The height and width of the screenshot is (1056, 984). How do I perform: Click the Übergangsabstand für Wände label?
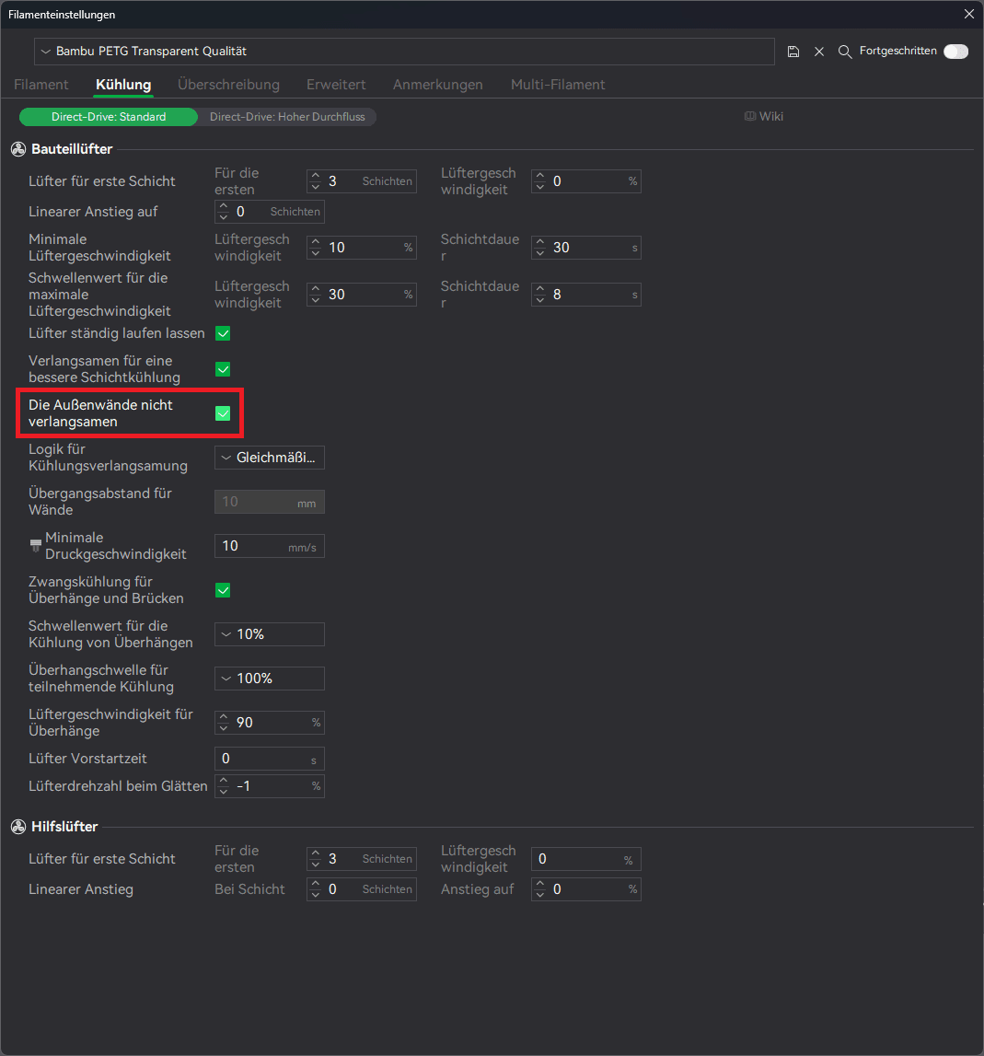[99, 502]
